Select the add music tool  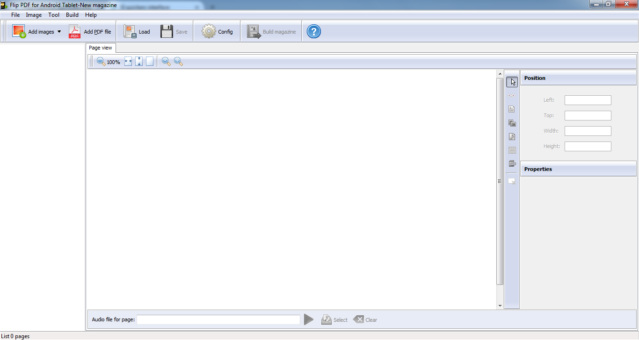pos(512,136)
